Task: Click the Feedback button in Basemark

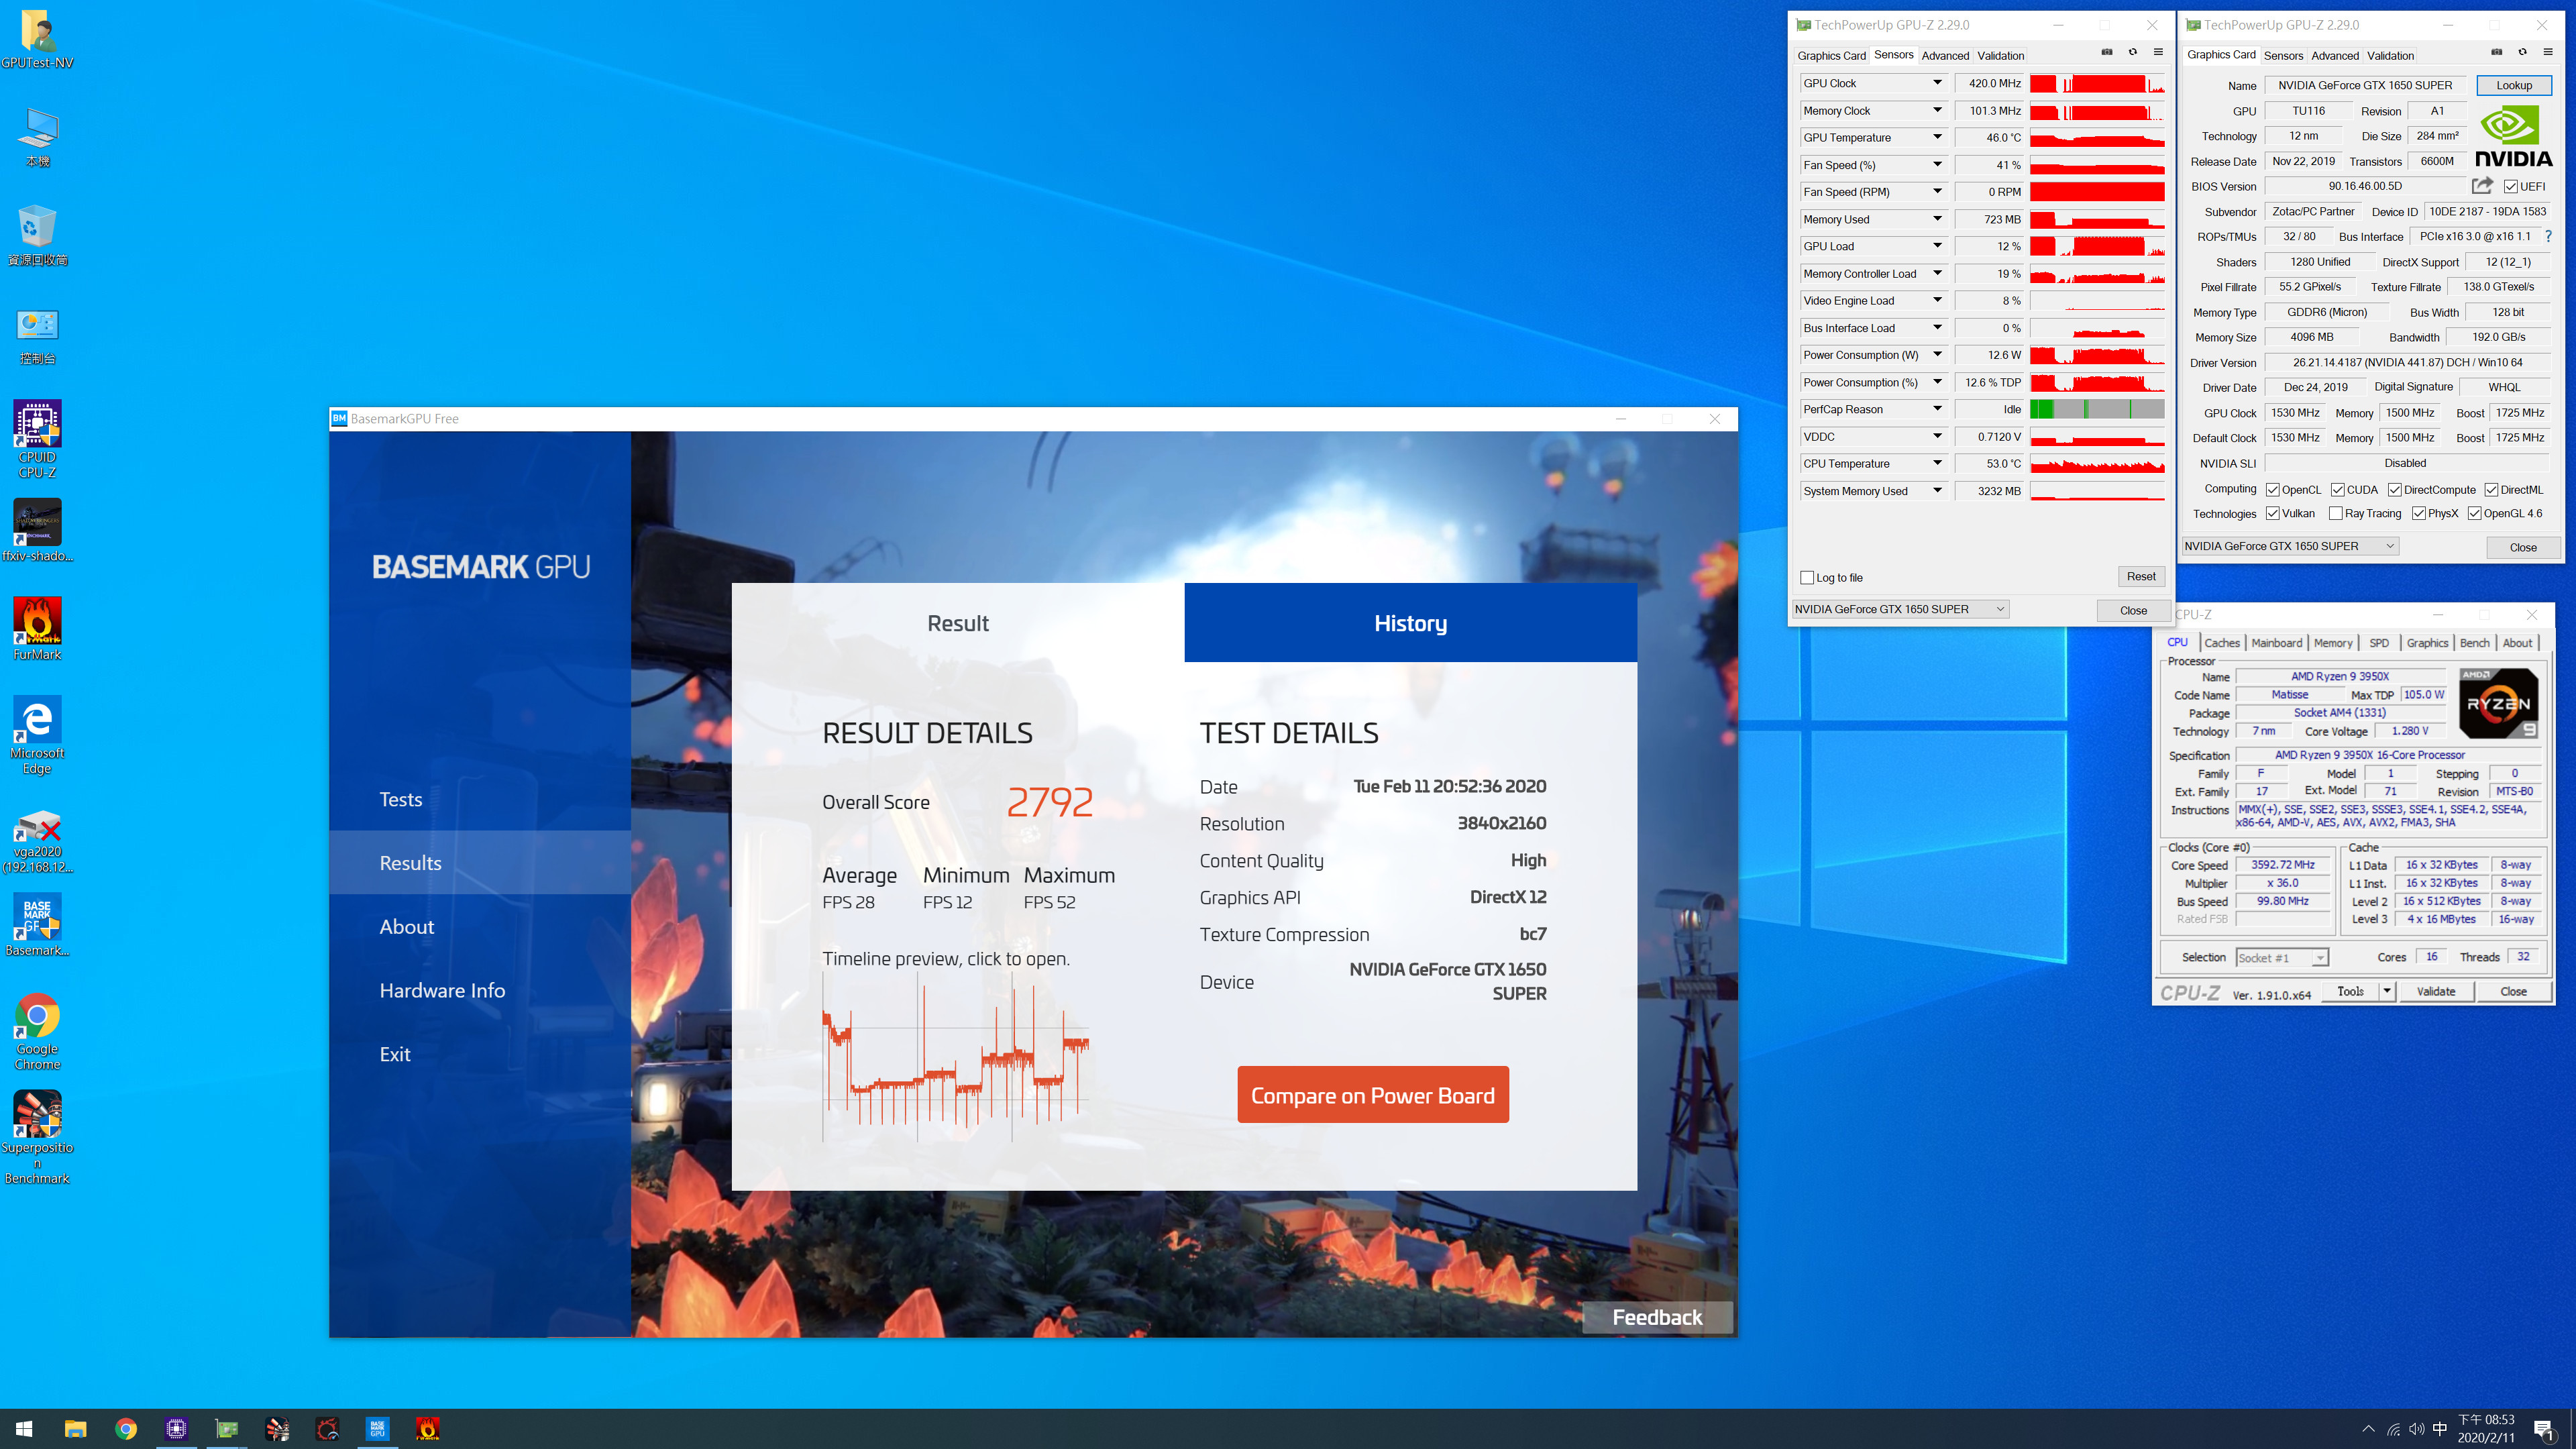Action: (x=1657, y=1317)
